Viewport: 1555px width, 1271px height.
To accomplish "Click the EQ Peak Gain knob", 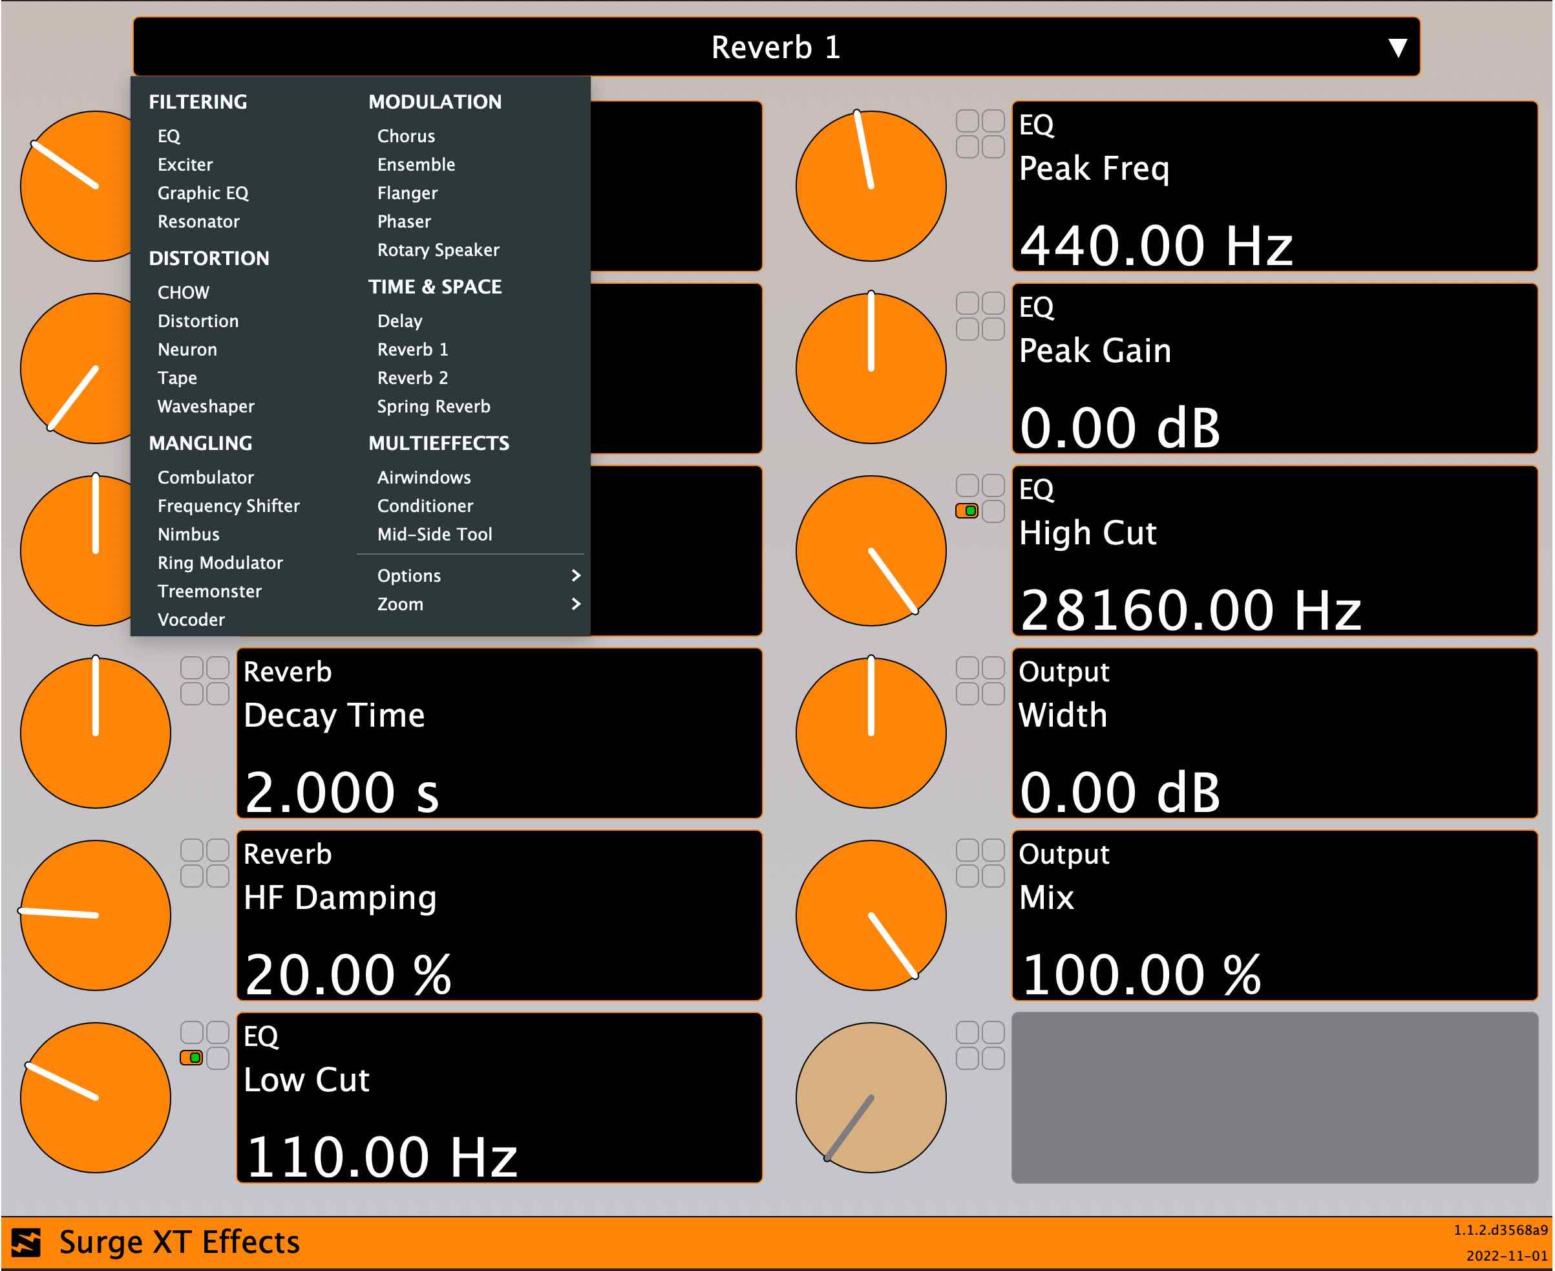I will [871, 368].
